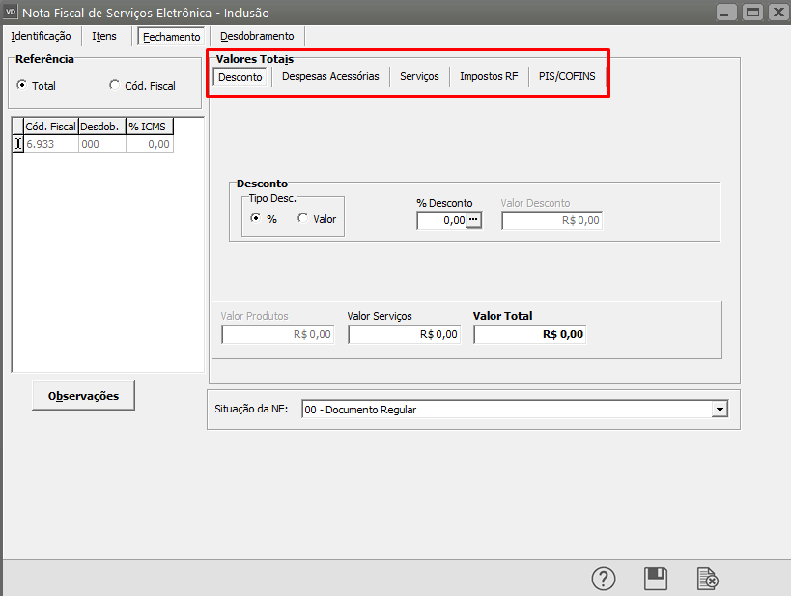Select the Cód. Fiscal radio button
Viewport: 791px width, 596px height.
[x=115, y=86]
